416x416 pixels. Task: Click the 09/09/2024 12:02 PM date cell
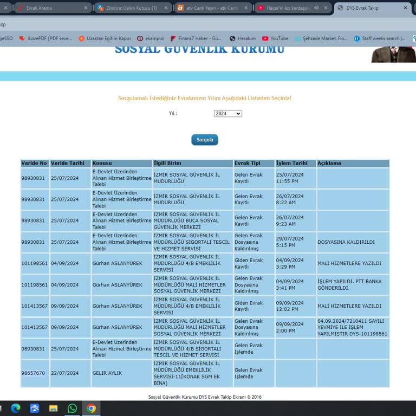pos(296,306)
